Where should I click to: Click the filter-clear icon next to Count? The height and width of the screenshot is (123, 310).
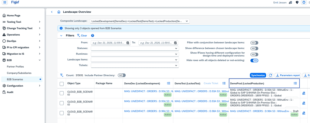point(61,75)
